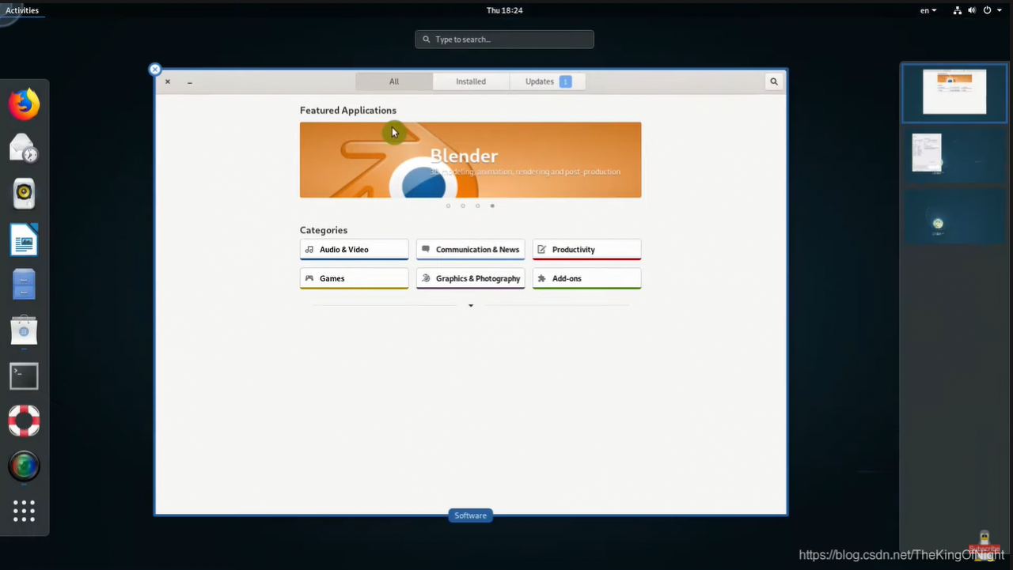Click network status icon in top bar
Screen dimensions: 1013x570
[958, 10]
